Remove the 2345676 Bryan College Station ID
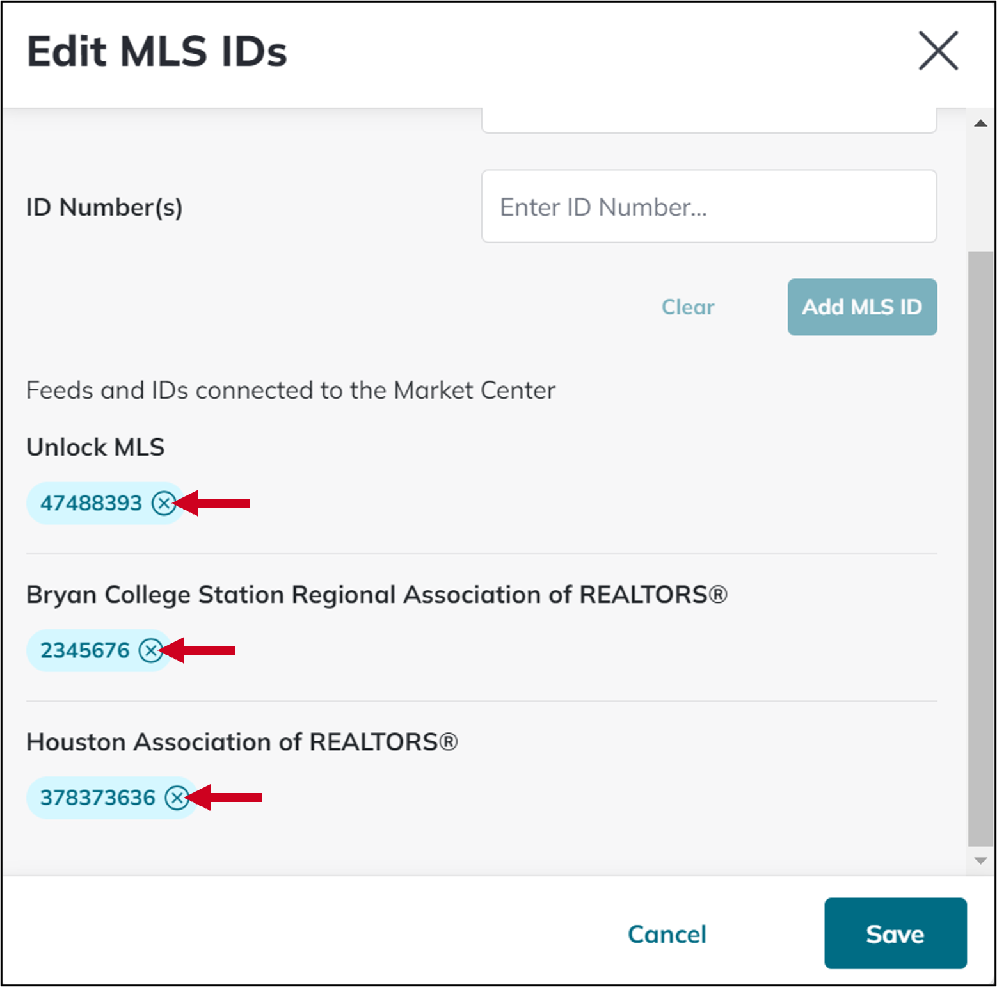This screenshot has height=987, width=997. coord(151,651)
